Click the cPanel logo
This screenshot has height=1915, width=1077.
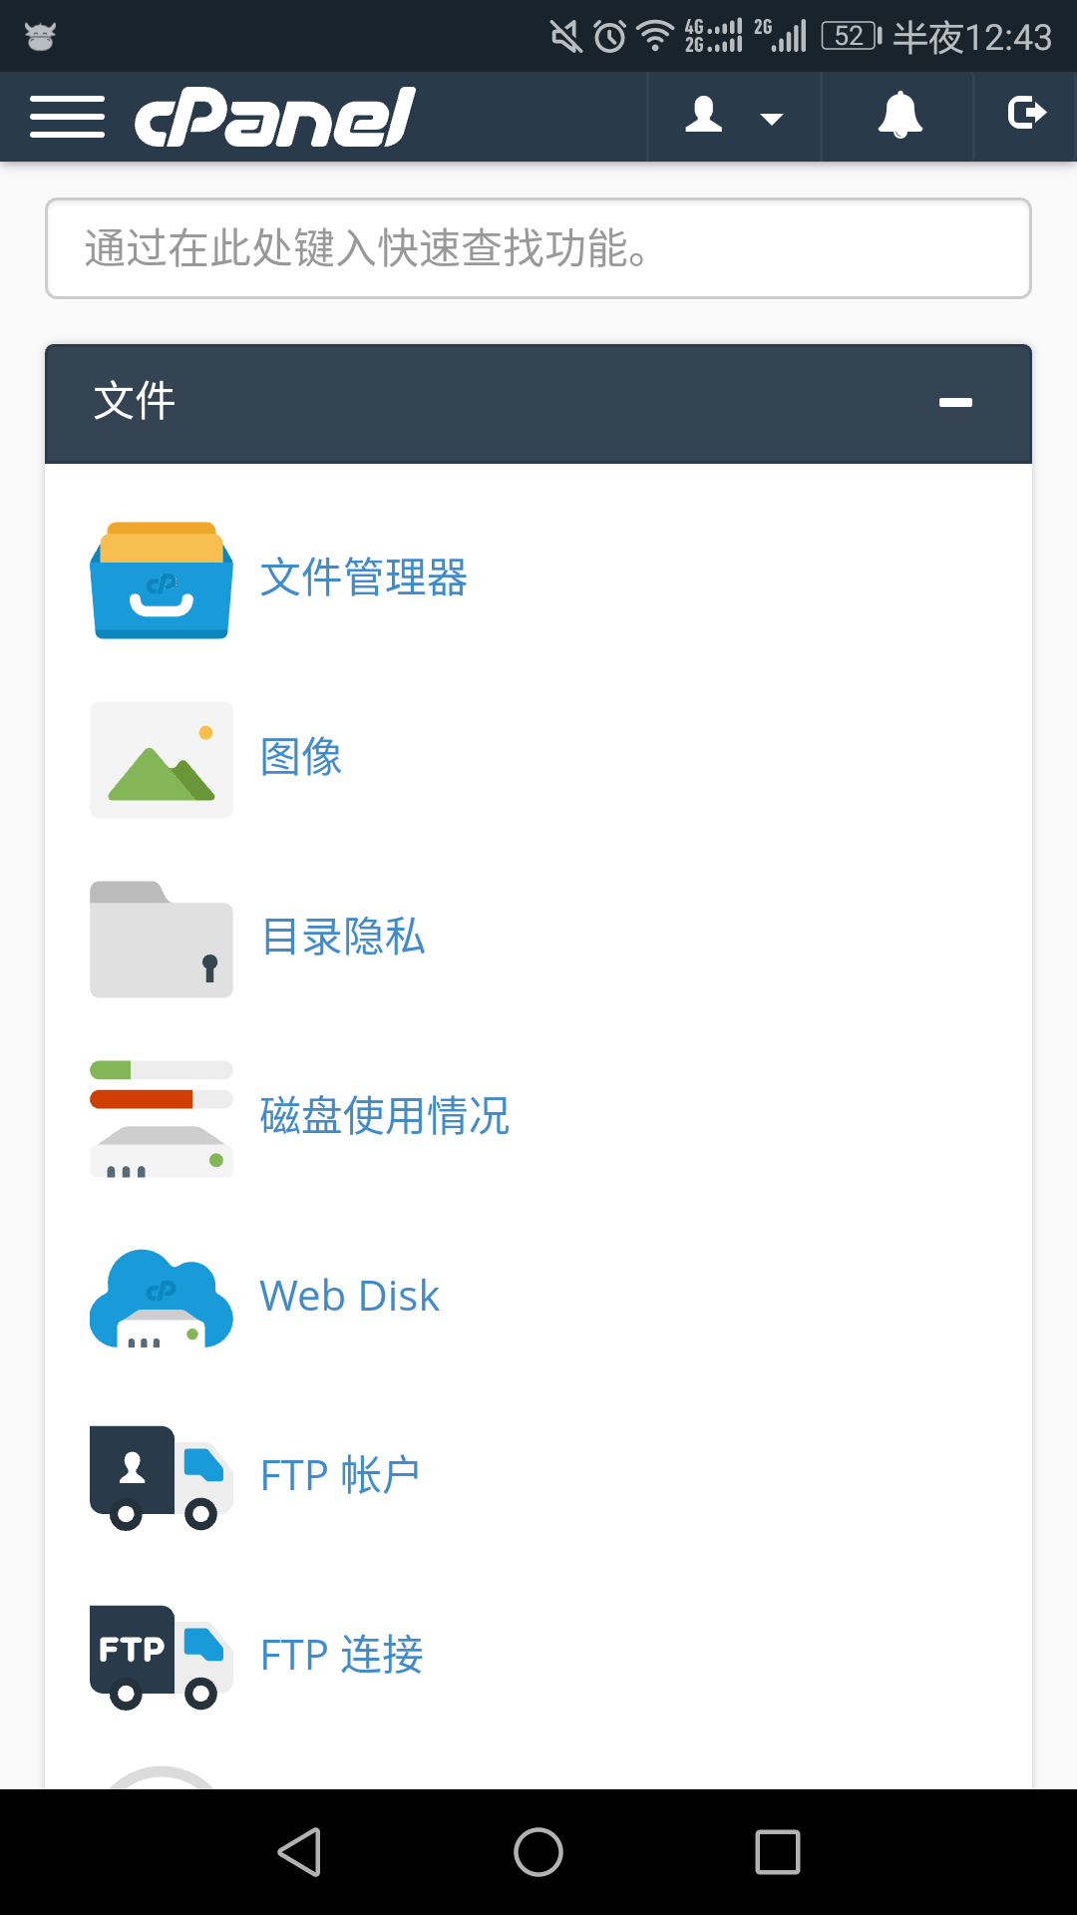pyautogui.click(x=275, y=117)
